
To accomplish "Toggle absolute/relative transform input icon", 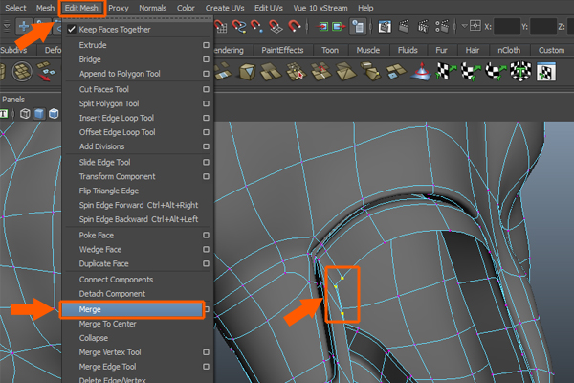I will pos(475,26).
